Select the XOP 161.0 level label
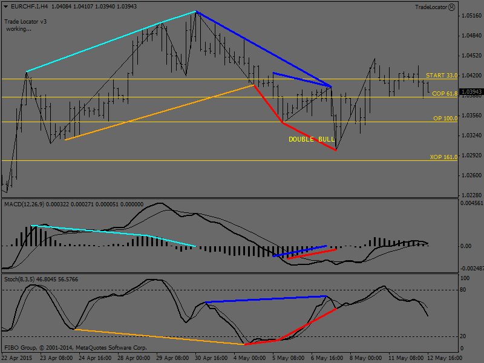484x363 pixels. [443, 157]
